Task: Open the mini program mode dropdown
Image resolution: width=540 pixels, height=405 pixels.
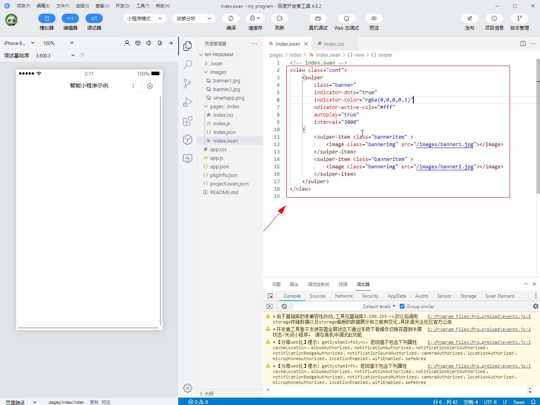Action: (145, 18)
